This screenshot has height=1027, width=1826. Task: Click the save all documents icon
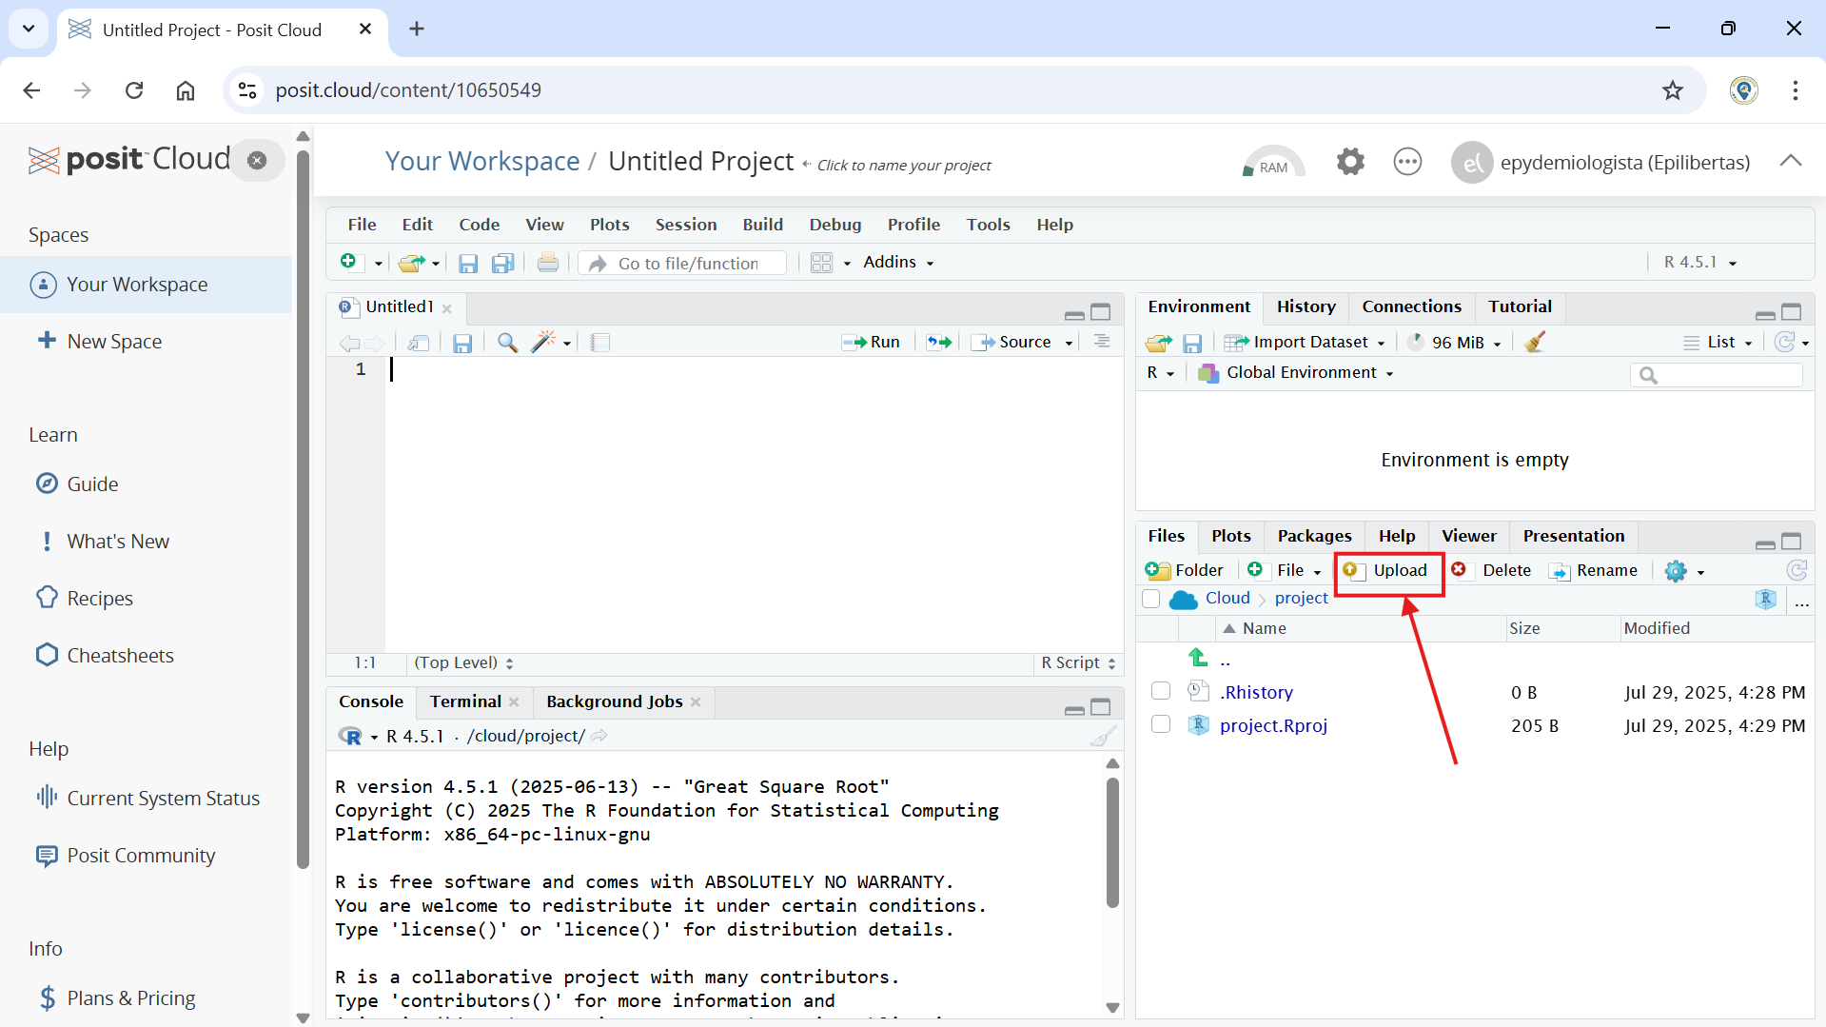(x=502, y=264)
